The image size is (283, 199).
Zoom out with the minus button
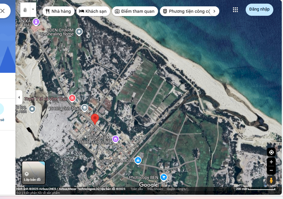pyautogui.click(x=271, y=170)
